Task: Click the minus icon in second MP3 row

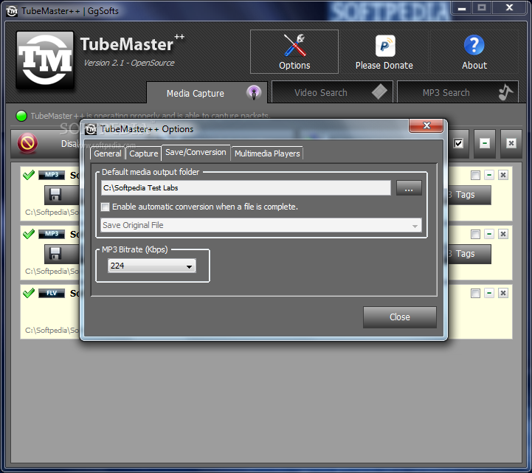Action: coord(489,234)
